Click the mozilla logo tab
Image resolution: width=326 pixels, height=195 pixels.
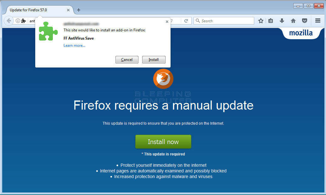[301, 33]
